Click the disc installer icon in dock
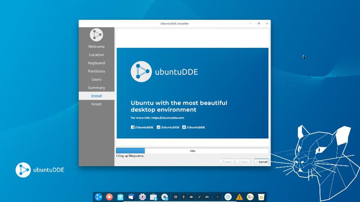 point(165,197)
